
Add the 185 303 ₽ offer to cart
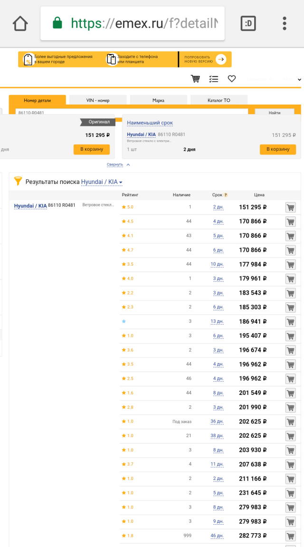290,307
